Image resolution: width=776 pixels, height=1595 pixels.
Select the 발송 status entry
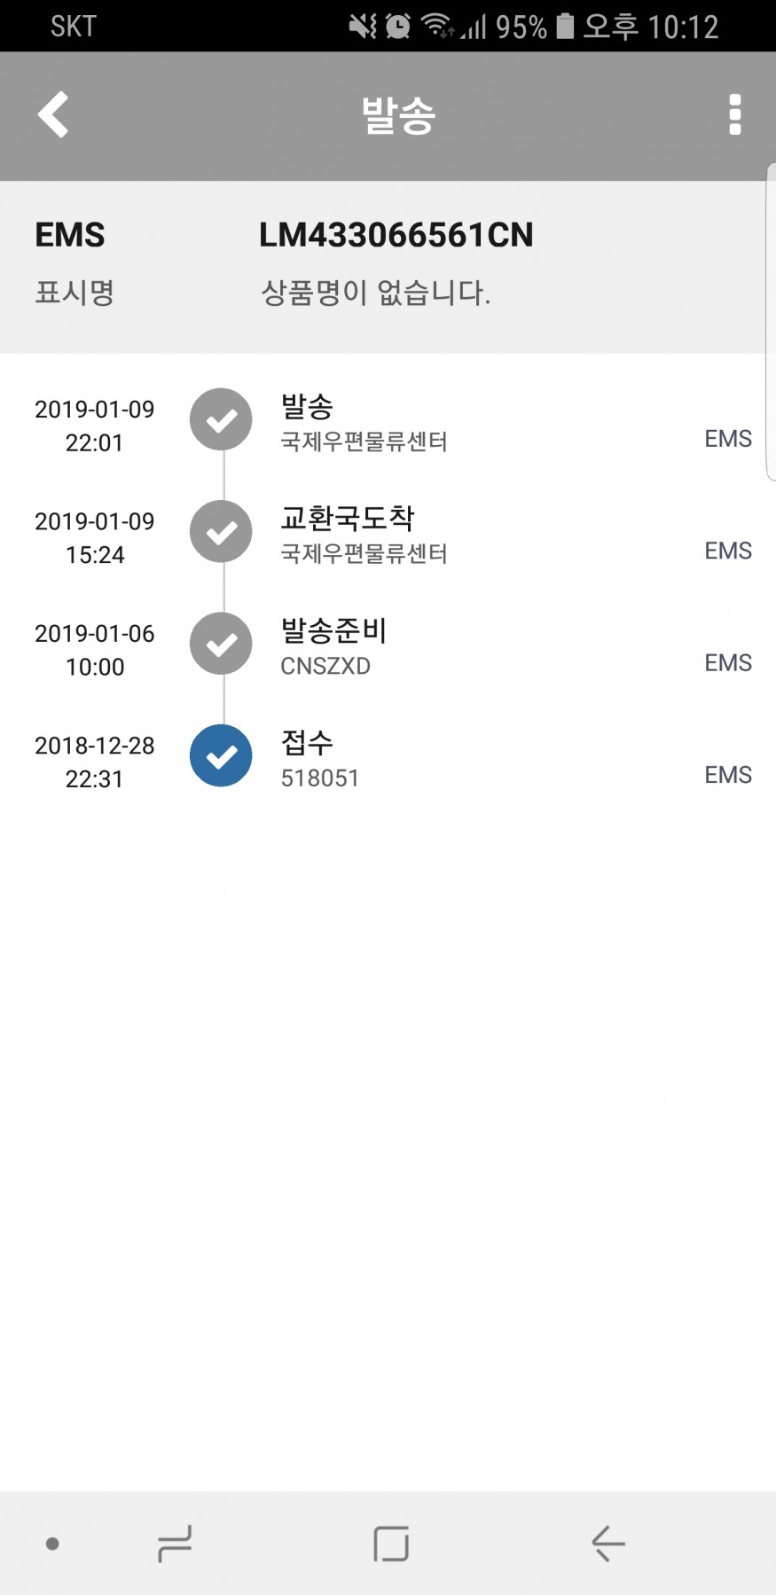click(x=364, y=422)
